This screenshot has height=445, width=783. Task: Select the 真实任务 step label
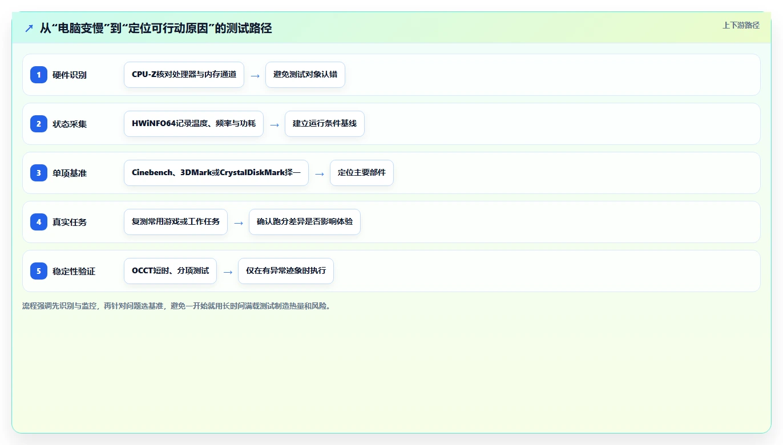[x=70, y=222]
